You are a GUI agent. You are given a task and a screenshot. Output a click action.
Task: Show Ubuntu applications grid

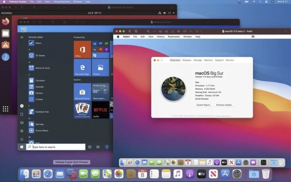pyautogui.click(x=5, y=109)
